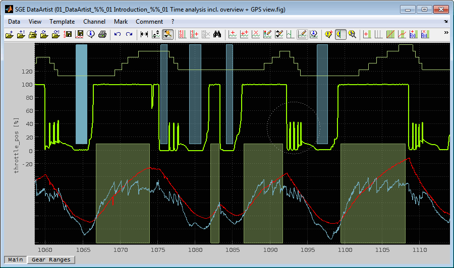This screenshot has height=268, width=454.
Task: Click the info speech bubble icon
Action: coord(91,34)
